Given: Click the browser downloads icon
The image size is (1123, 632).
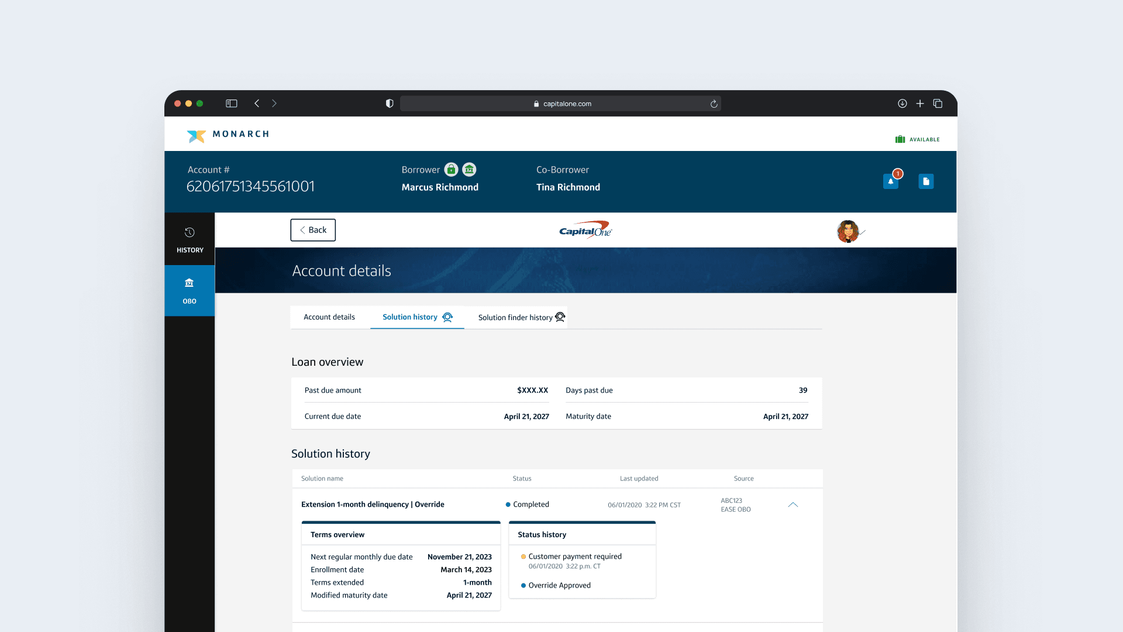Looking at the screenshot, I should coord(902,104).
